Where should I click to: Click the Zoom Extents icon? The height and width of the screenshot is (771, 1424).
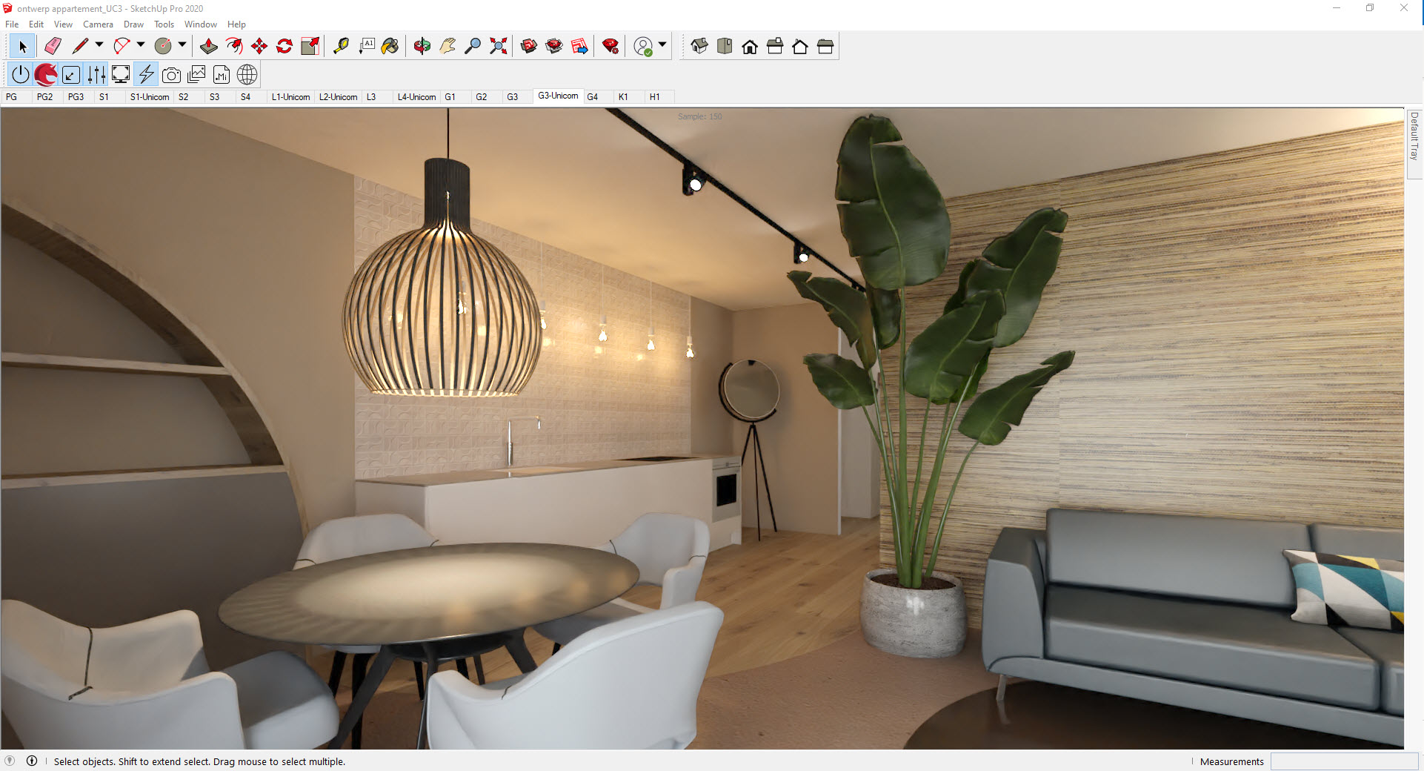[x=499, y=47]
